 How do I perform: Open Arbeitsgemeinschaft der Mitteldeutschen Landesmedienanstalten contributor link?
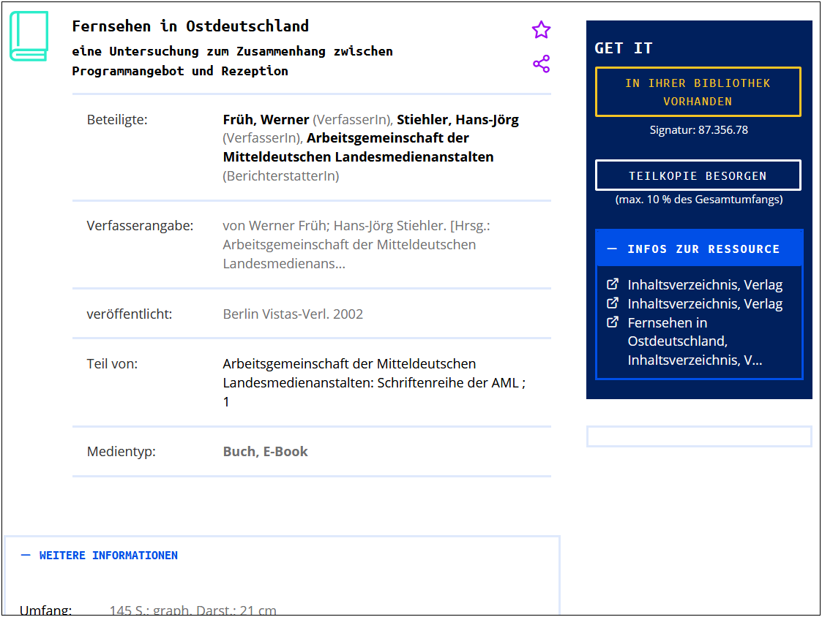(358, 147)
